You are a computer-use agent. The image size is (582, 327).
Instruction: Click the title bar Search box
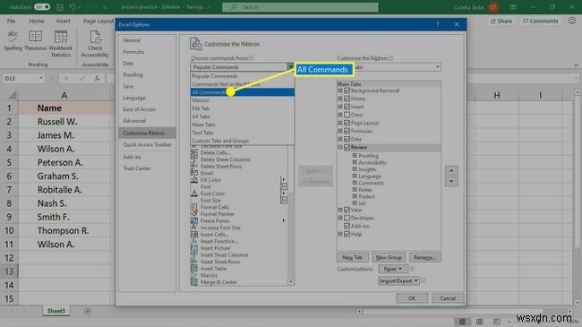tap(300, 6)
